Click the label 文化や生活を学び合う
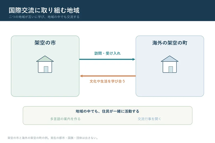This screenshot has width=215, height=143. 107,81
